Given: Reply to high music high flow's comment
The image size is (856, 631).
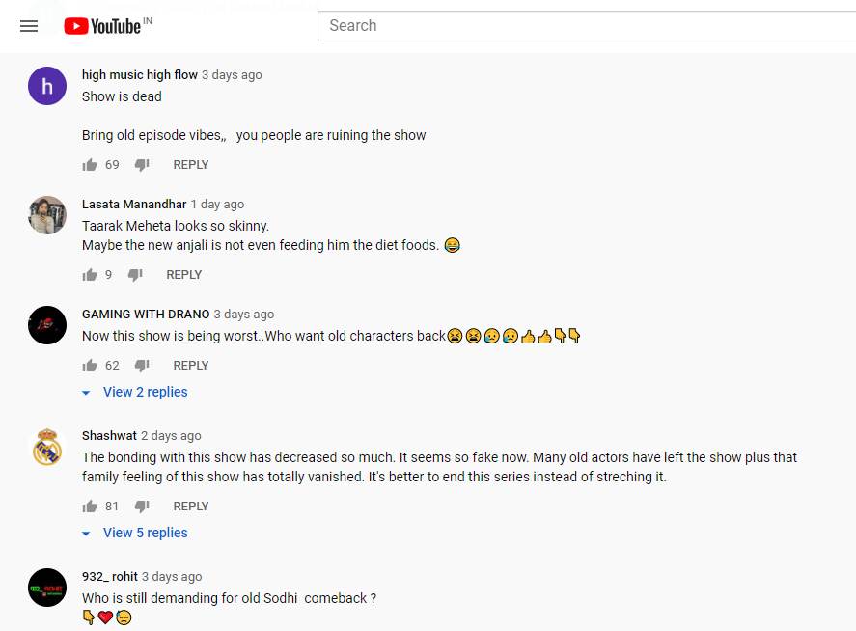Looking at the screenshot, I should click(x=191, y=165).
